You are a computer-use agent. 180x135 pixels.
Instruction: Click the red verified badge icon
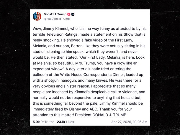click(69, 14)
